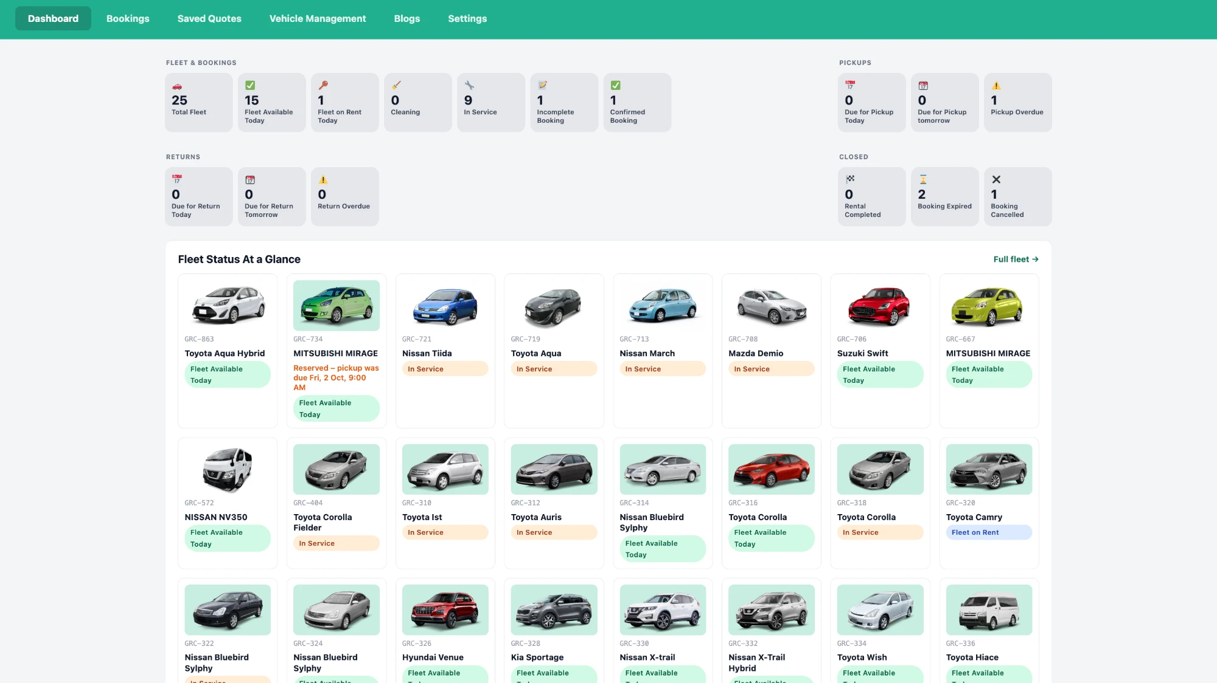Click Mazda Demio vehicle title

pos(756,354)
